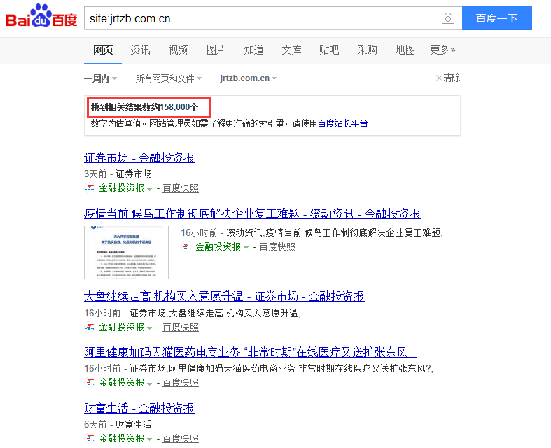Expand 所有网页和文件 file type dropdown

(x=169, y=78)
